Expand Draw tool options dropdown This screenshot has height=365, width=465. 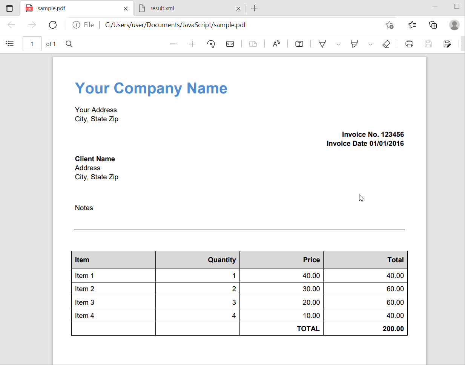point(338,44)
